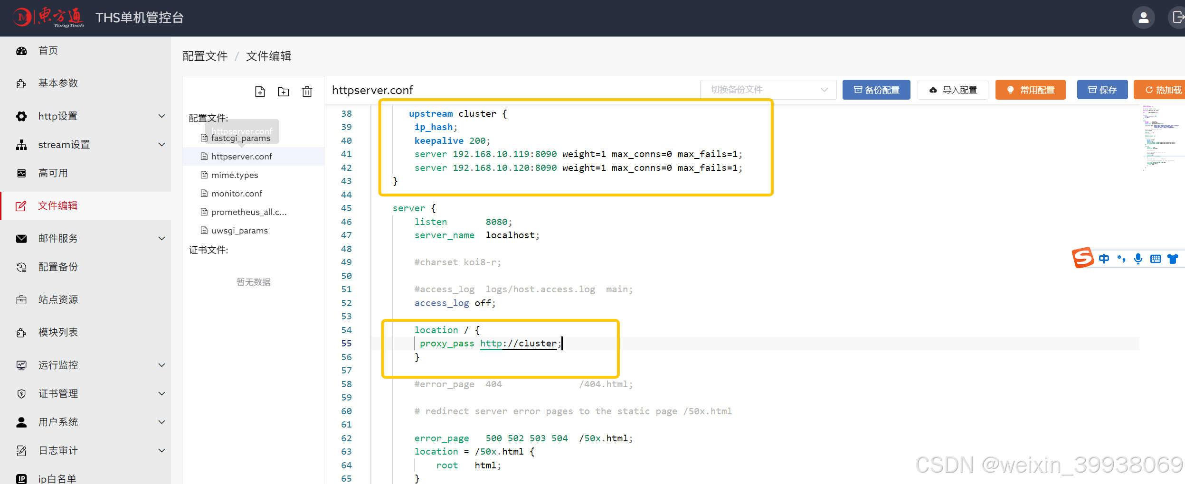Click 'keepalive' on line 40
Image resolution: width=1185 pixels, height=484 pixels.
(439, 141)
